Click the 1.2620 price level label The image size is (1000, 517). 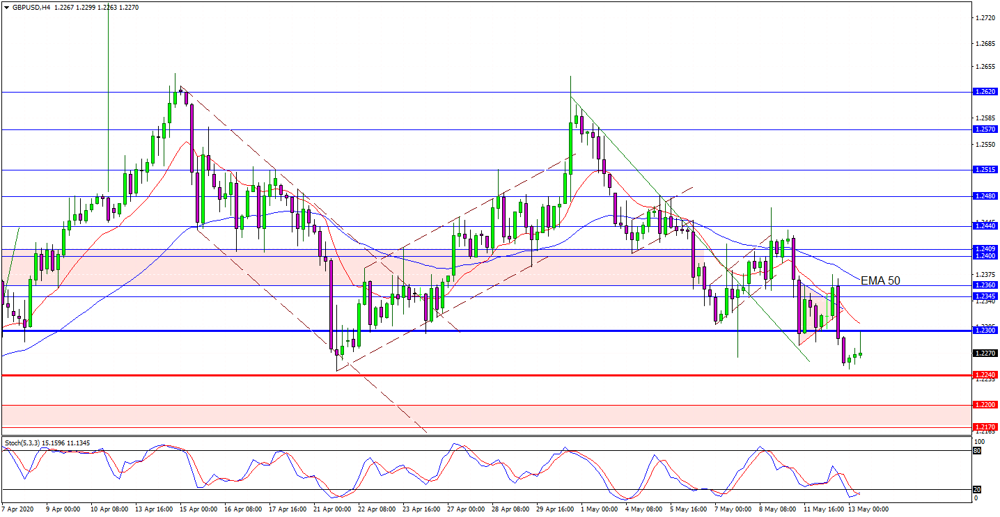pos(984,92)
